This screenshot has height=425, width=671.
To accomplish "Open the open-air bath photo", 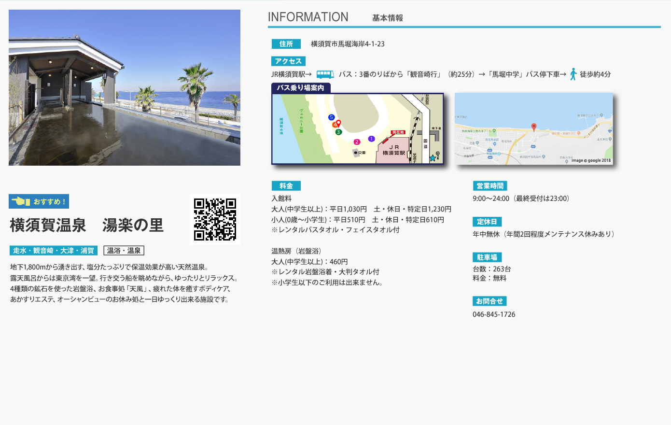I will 125,88.
